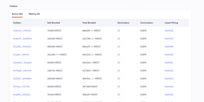Screen dimensions: 204x102
Task: Open collator 5HYBgA....eXcvH8
Action: (x=22, y=71)
